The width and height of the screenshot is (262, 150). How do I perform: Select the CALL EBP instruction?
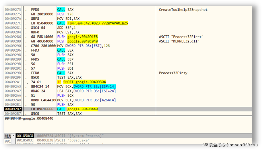(65, 59)
